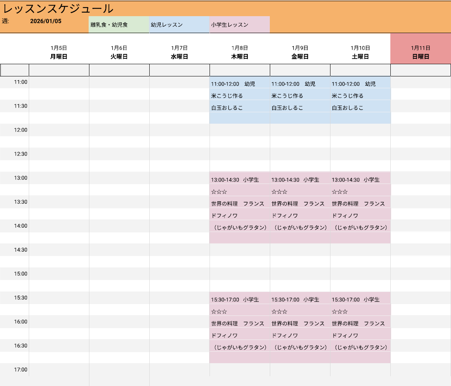451x386 pixels.
Task: Select Friday's 米こうじ作る cell
Action: pyautogui.click(x=300, y=96)
